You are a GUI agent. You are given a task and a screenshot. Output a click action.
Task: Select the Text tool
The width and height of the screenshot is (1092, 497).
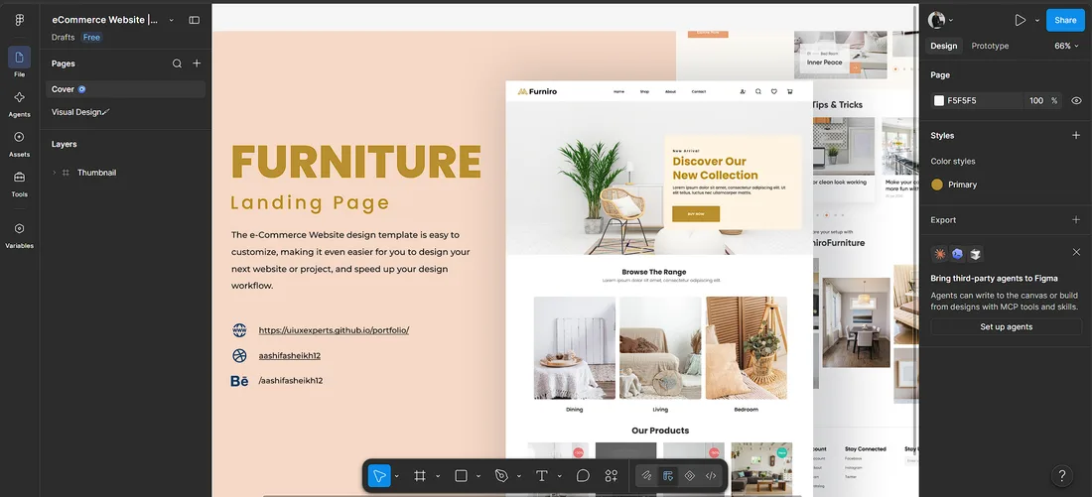pos(542,476)
